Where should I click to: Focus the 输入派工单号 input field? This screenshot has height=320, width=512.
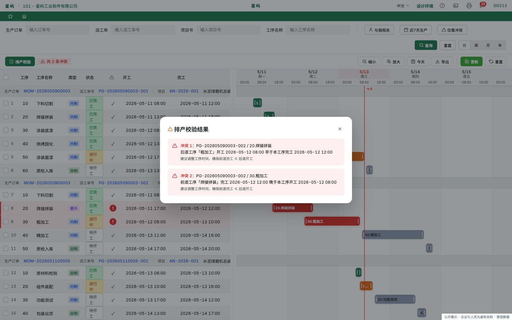143,30
